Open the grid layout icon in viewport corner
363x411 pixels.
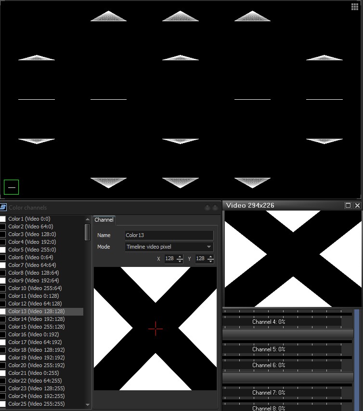(x=355, y=7)
